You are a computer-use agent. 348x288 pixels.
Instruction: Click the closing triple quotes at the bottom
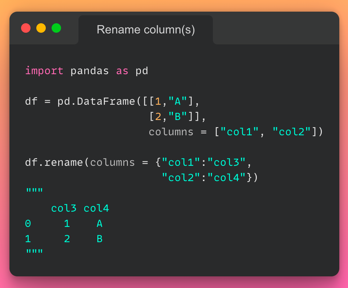pos(34,252)
